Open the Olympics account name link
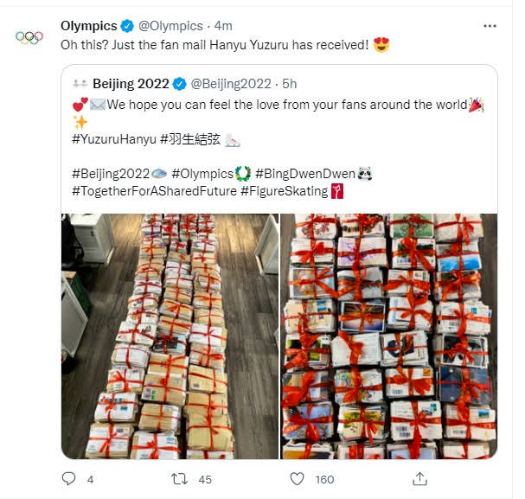This screenshot has height=499, width=525. (88, 27)
